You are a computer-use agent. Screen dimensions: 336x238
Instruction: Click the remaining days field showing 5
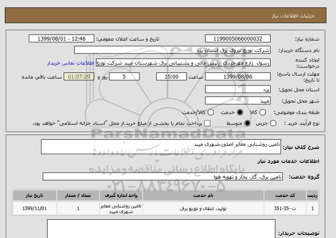124,76
